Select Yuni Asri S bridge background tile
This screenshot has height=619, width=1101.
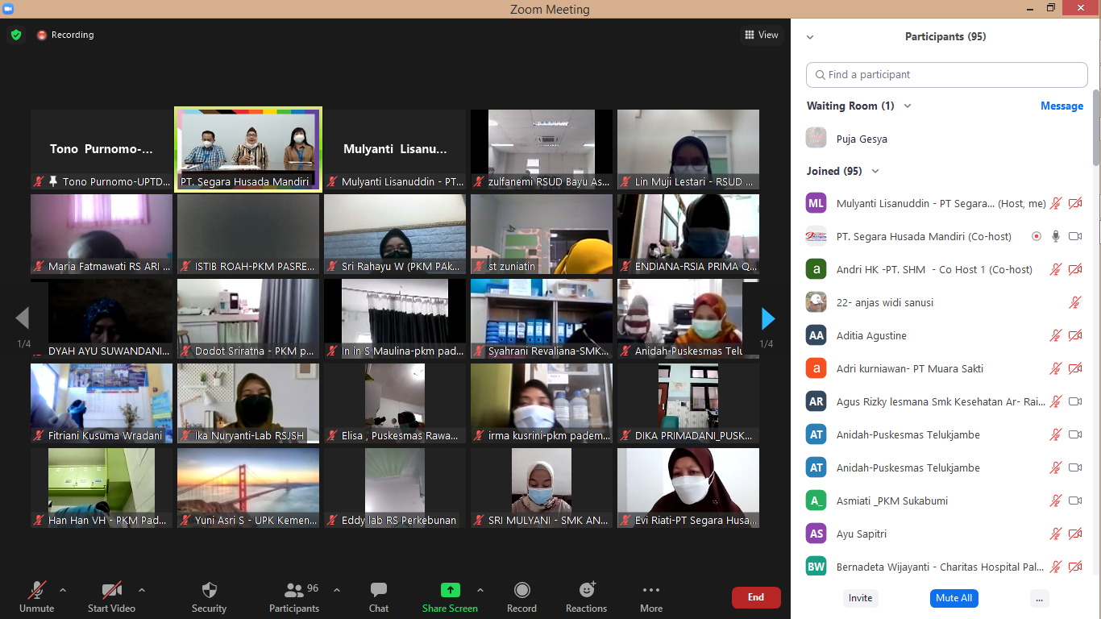[x=248, y=488]
